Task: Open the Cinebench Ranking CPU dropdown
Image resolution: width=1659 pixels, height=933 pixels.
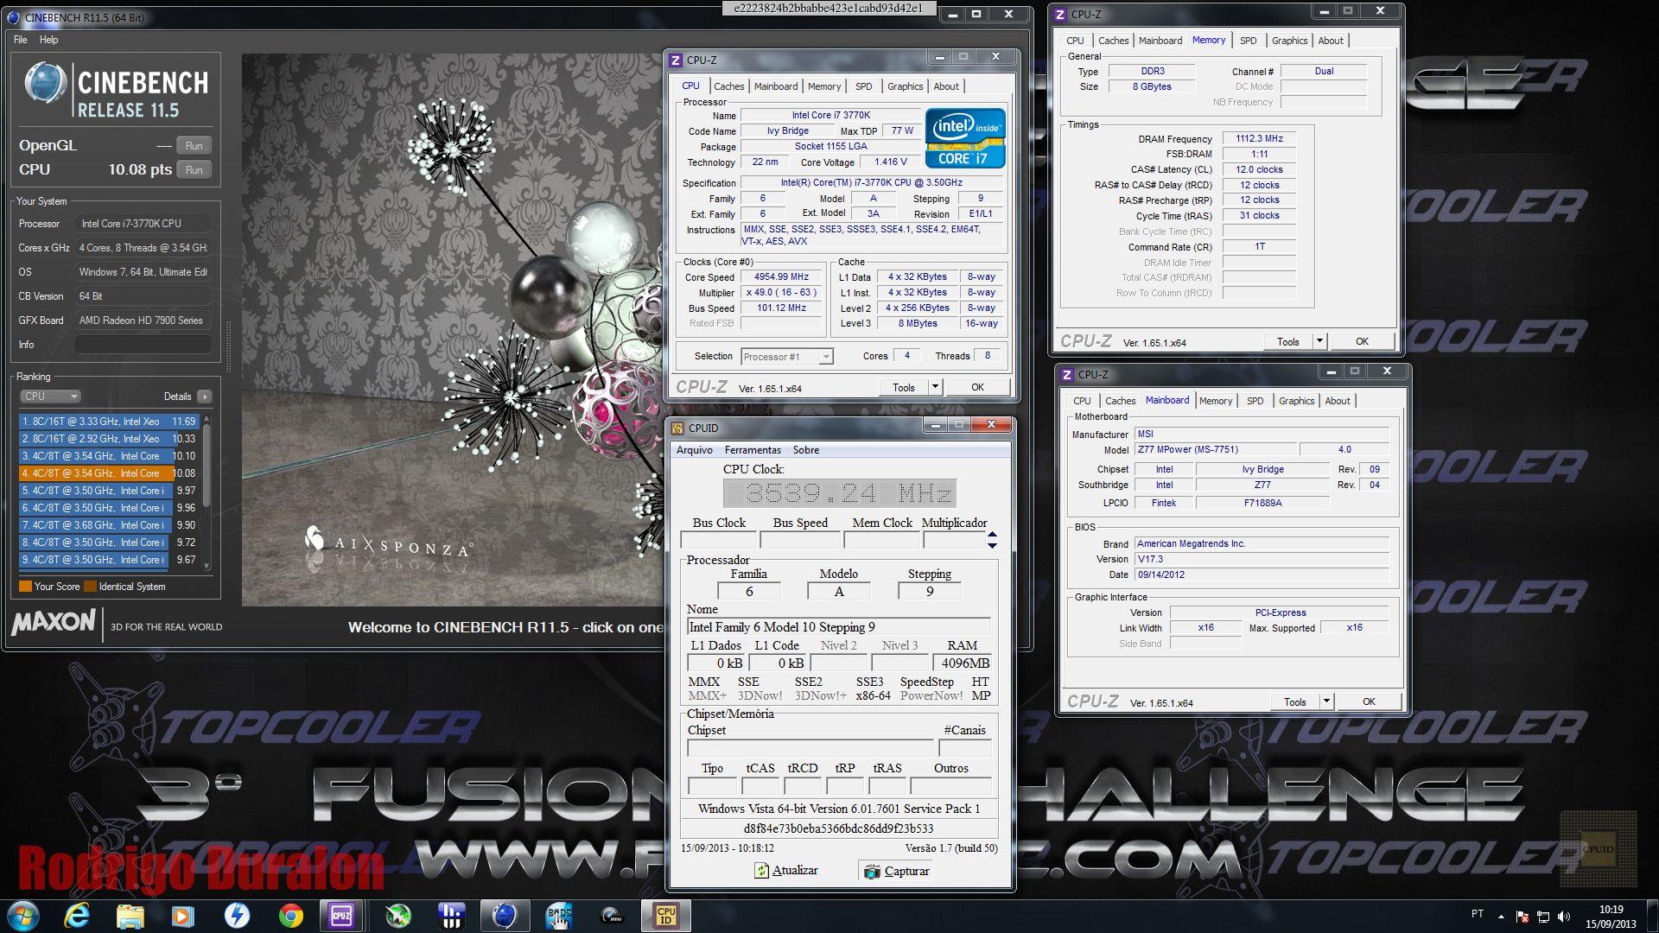Action: (50, 397)
